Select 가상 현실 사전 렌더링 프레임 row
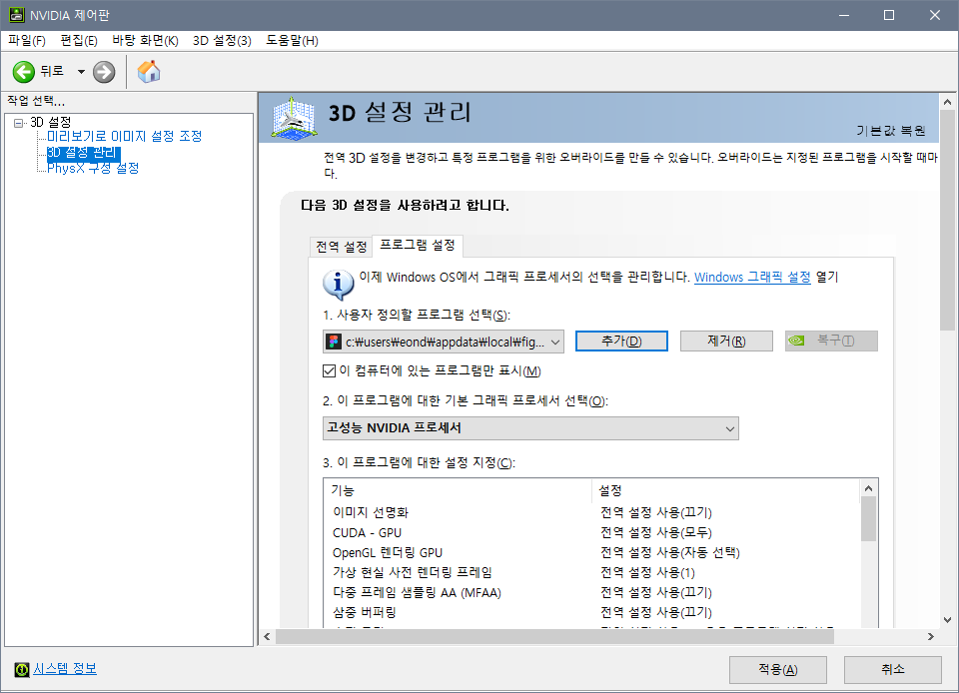Screen dimensions: 959x693 pyautogui.click(x=591, y=572)
